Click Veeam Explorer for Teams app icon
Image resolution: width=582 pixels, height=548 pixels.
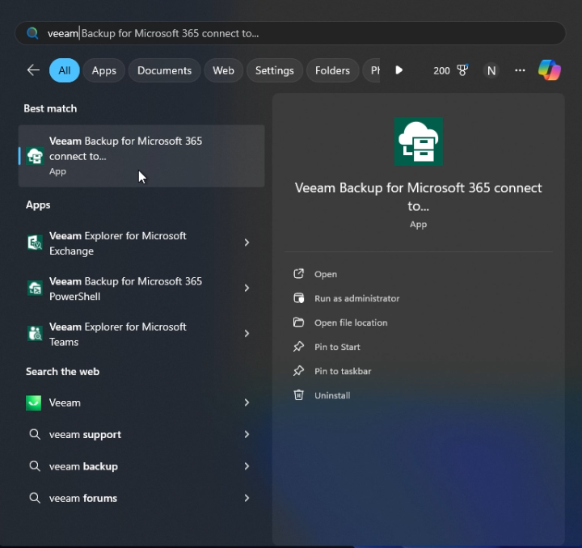[35, 334]
